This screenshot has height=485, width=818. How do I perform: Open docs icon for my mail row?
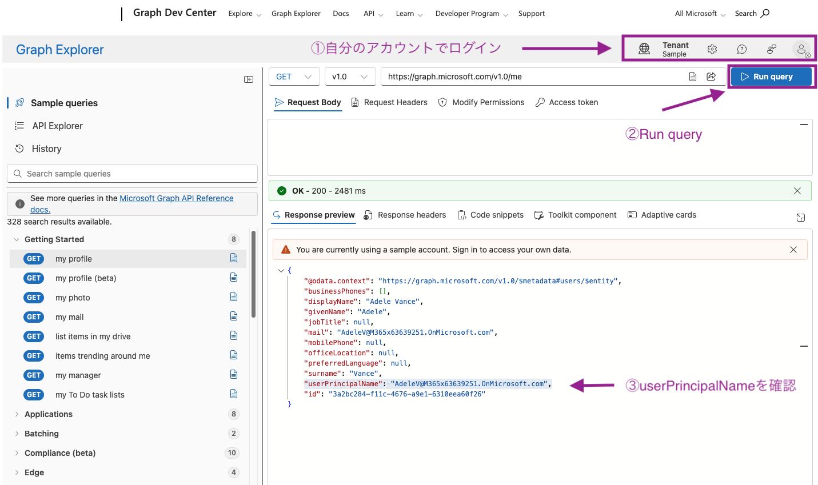[234, 316]
